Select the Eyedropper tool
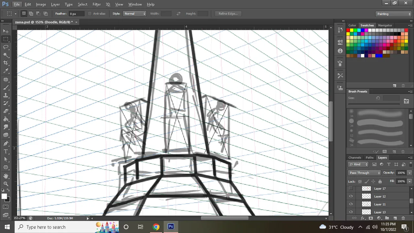This screenshot has height=233, width=414. pyautogui.click(x=6, y=71)
